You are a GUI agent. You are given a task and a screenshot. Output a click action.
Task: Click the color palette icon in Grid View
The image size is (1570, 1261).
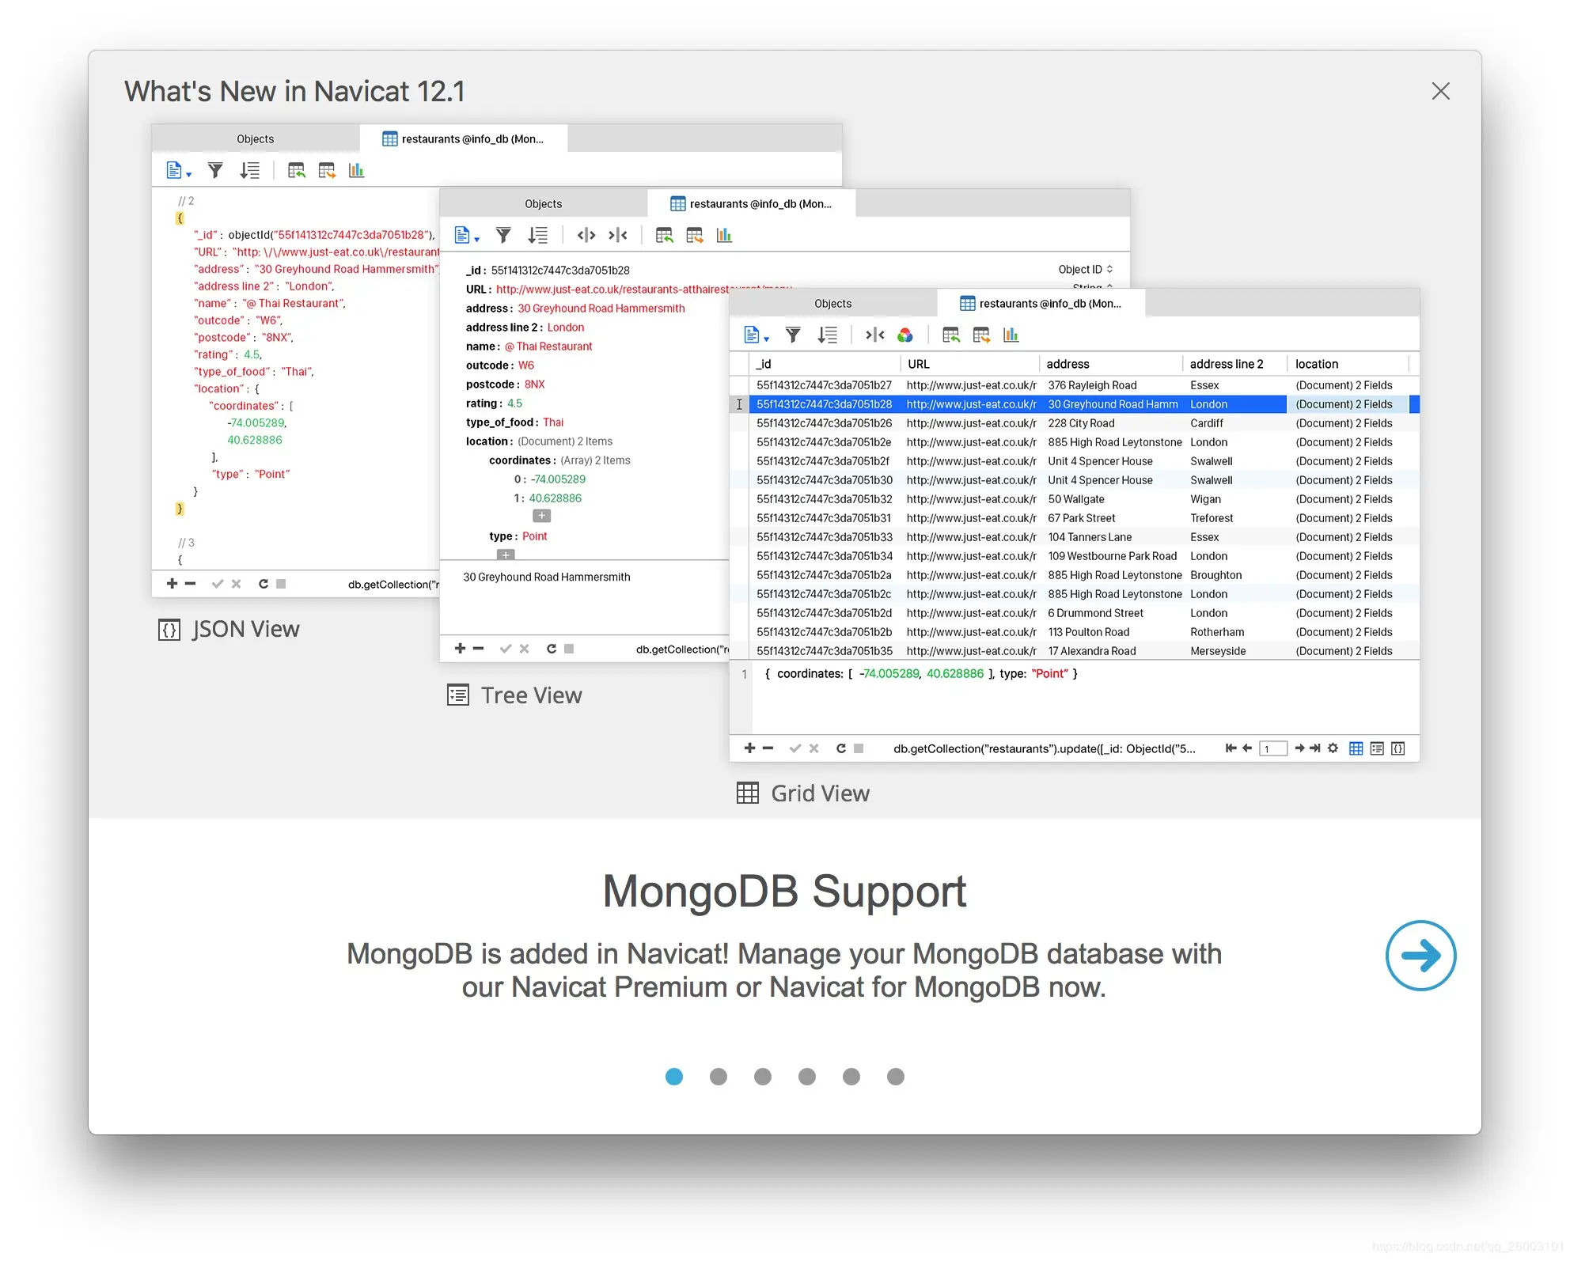click(x=904, y=335)
